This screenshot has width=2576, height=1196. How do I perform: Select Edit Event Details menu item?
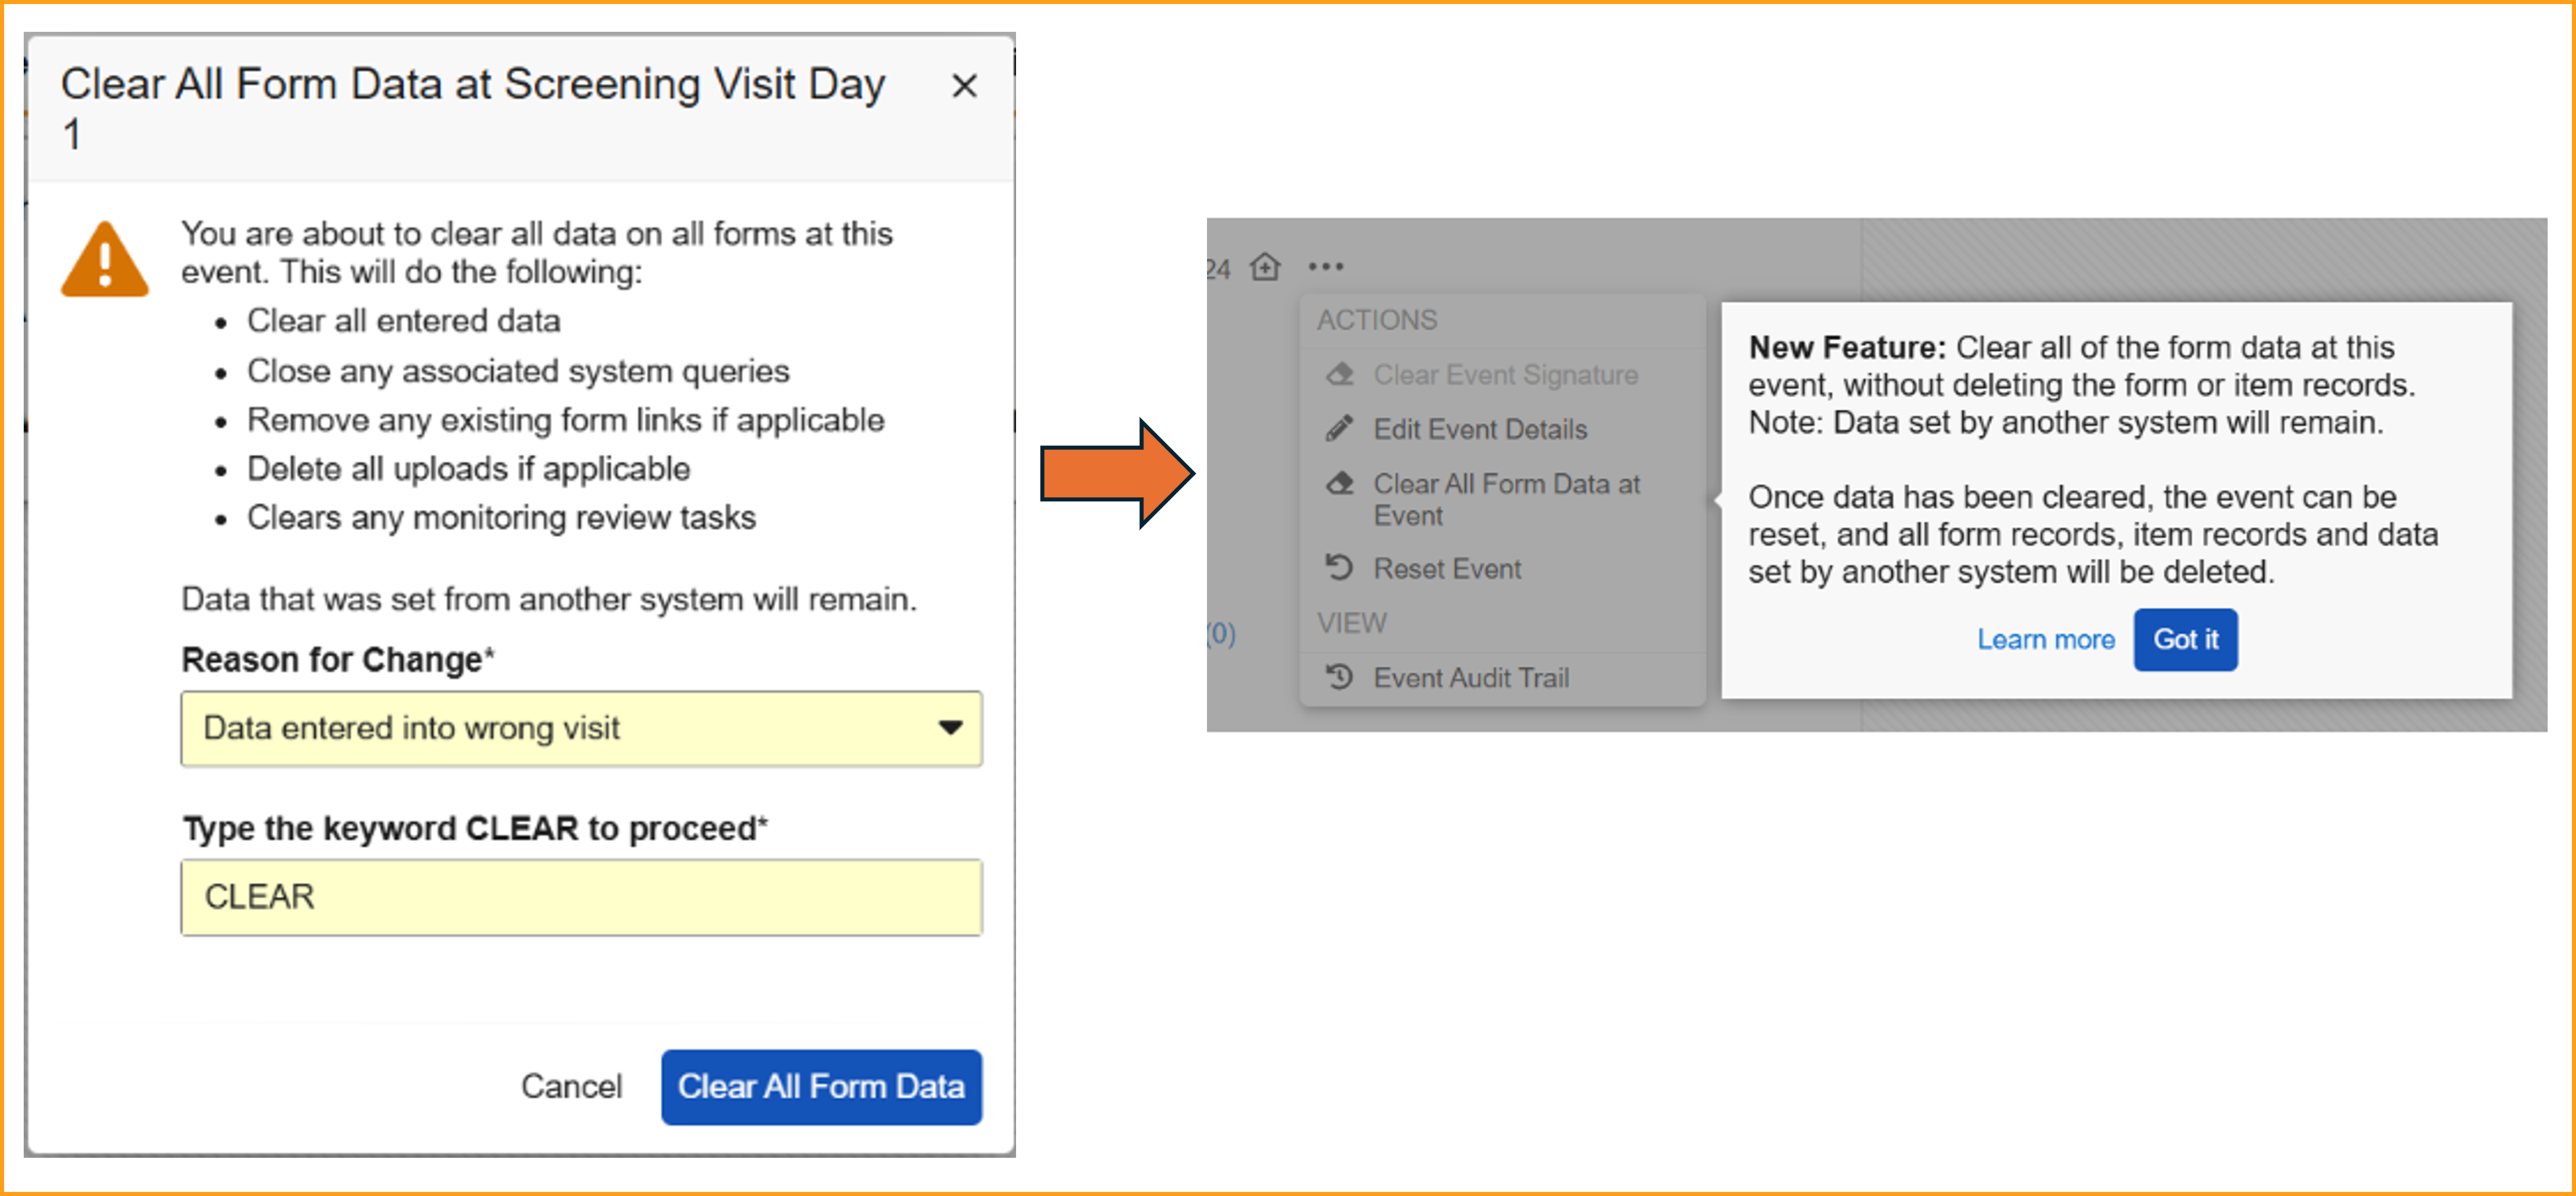coord(1480,430)
